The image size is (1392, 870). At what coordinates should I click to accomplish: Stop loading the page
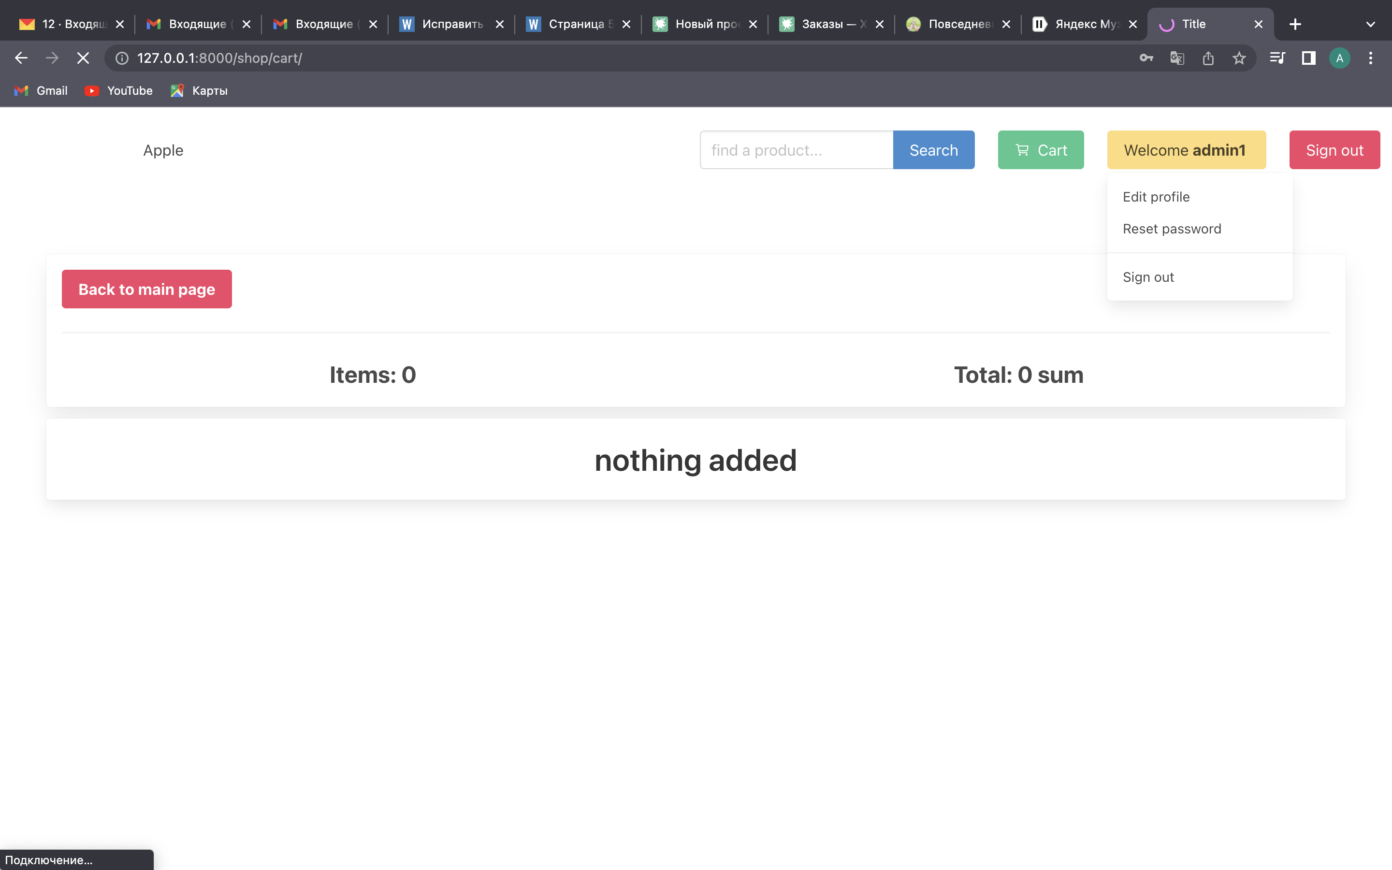pos(83,58)
